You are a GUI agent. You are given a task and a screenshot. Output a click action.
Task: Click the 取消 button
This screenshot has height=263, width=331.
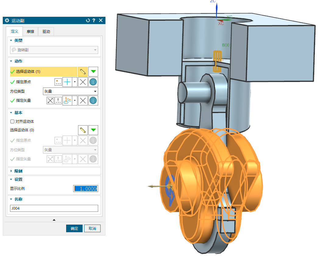pyautogui.click(x=92, y=229)
